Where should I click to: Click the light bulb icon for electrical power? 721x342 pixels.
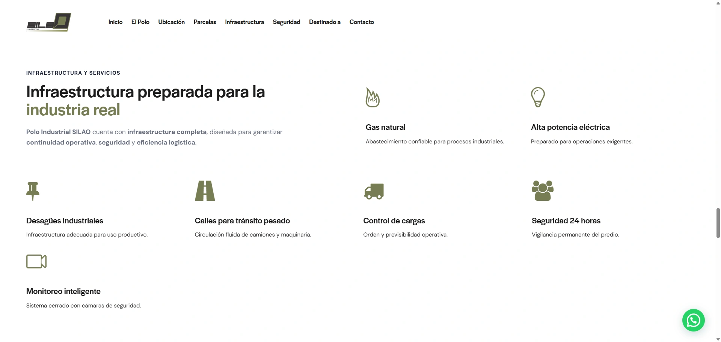click(x=538, y=97)
